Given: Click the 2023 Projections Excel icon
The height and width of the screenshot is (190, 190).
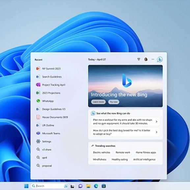Looking at the screenshot, I should coord(38,93).
